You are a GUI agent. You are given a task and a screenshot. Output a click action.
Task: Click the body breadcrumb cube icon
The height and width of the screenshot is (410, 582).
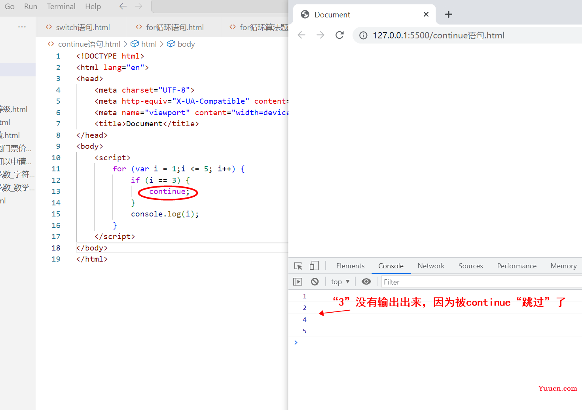pos(171,44)
